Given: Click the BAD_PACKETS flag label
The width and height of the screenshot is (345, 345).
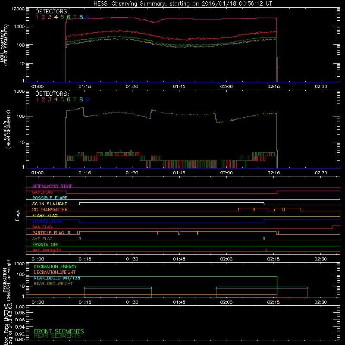Looking at the screenshot, I should click(47, 250).
